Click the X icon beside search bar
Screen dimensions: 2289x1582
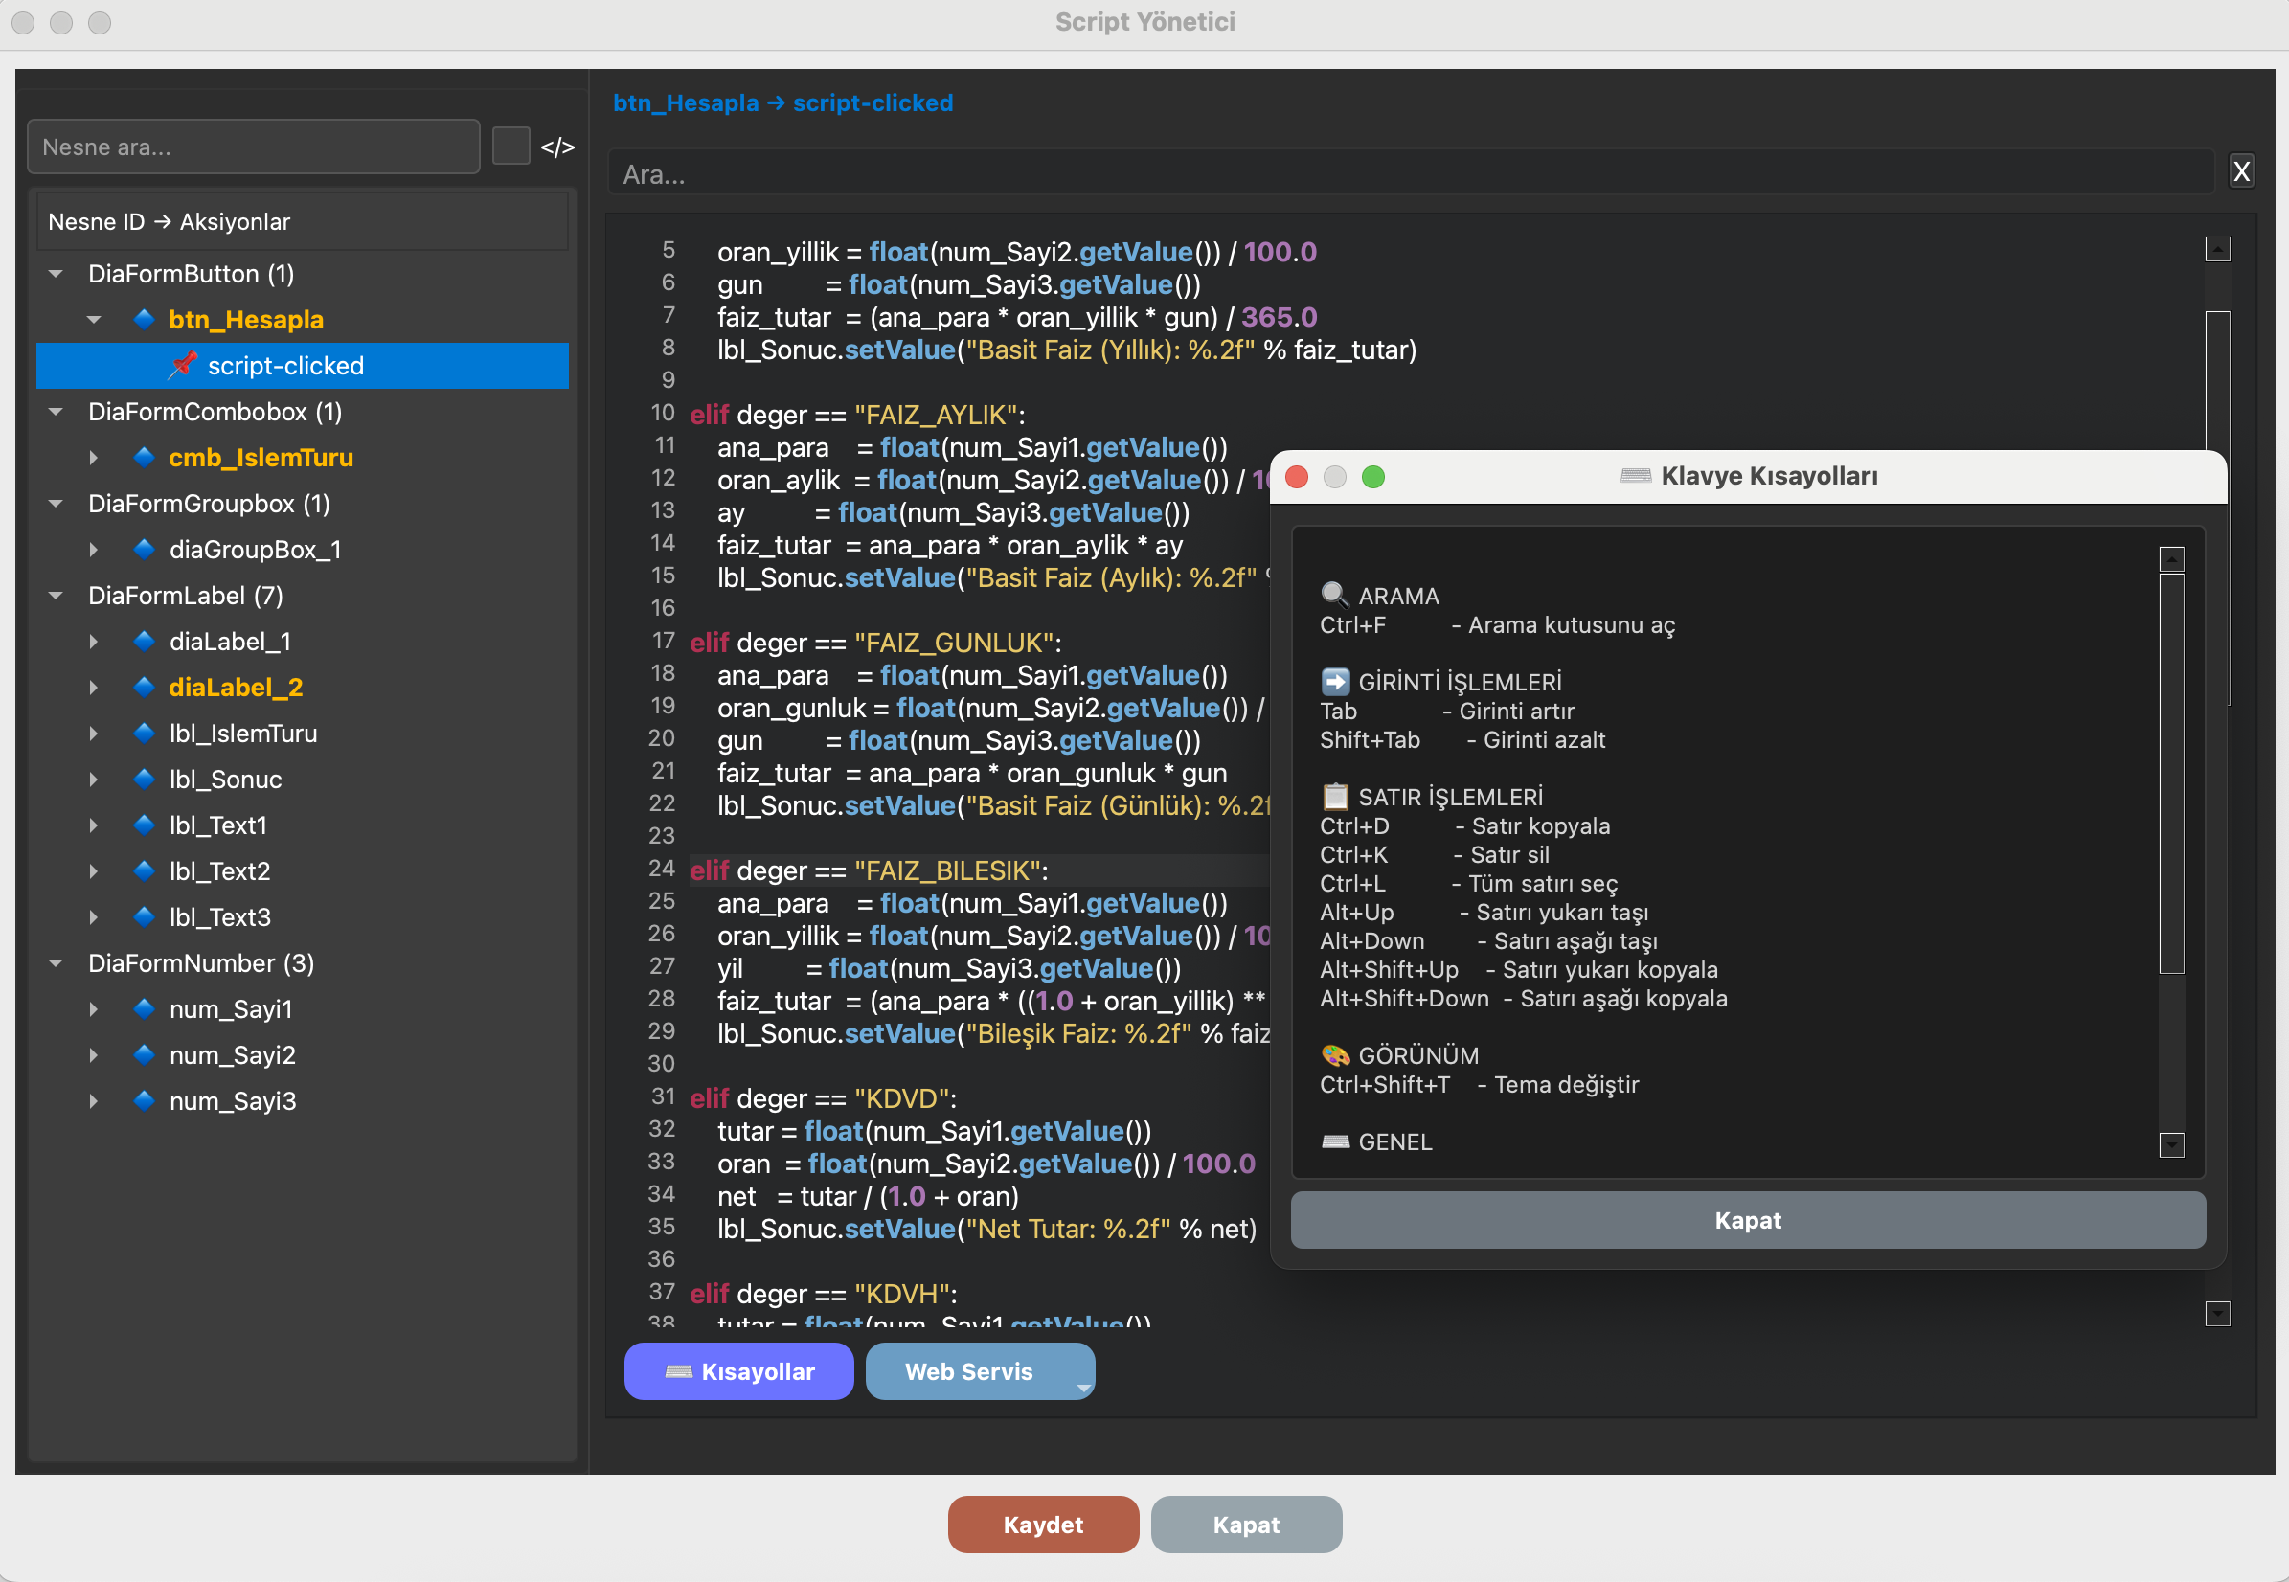pyautogui.click(x=2240, y=172)
